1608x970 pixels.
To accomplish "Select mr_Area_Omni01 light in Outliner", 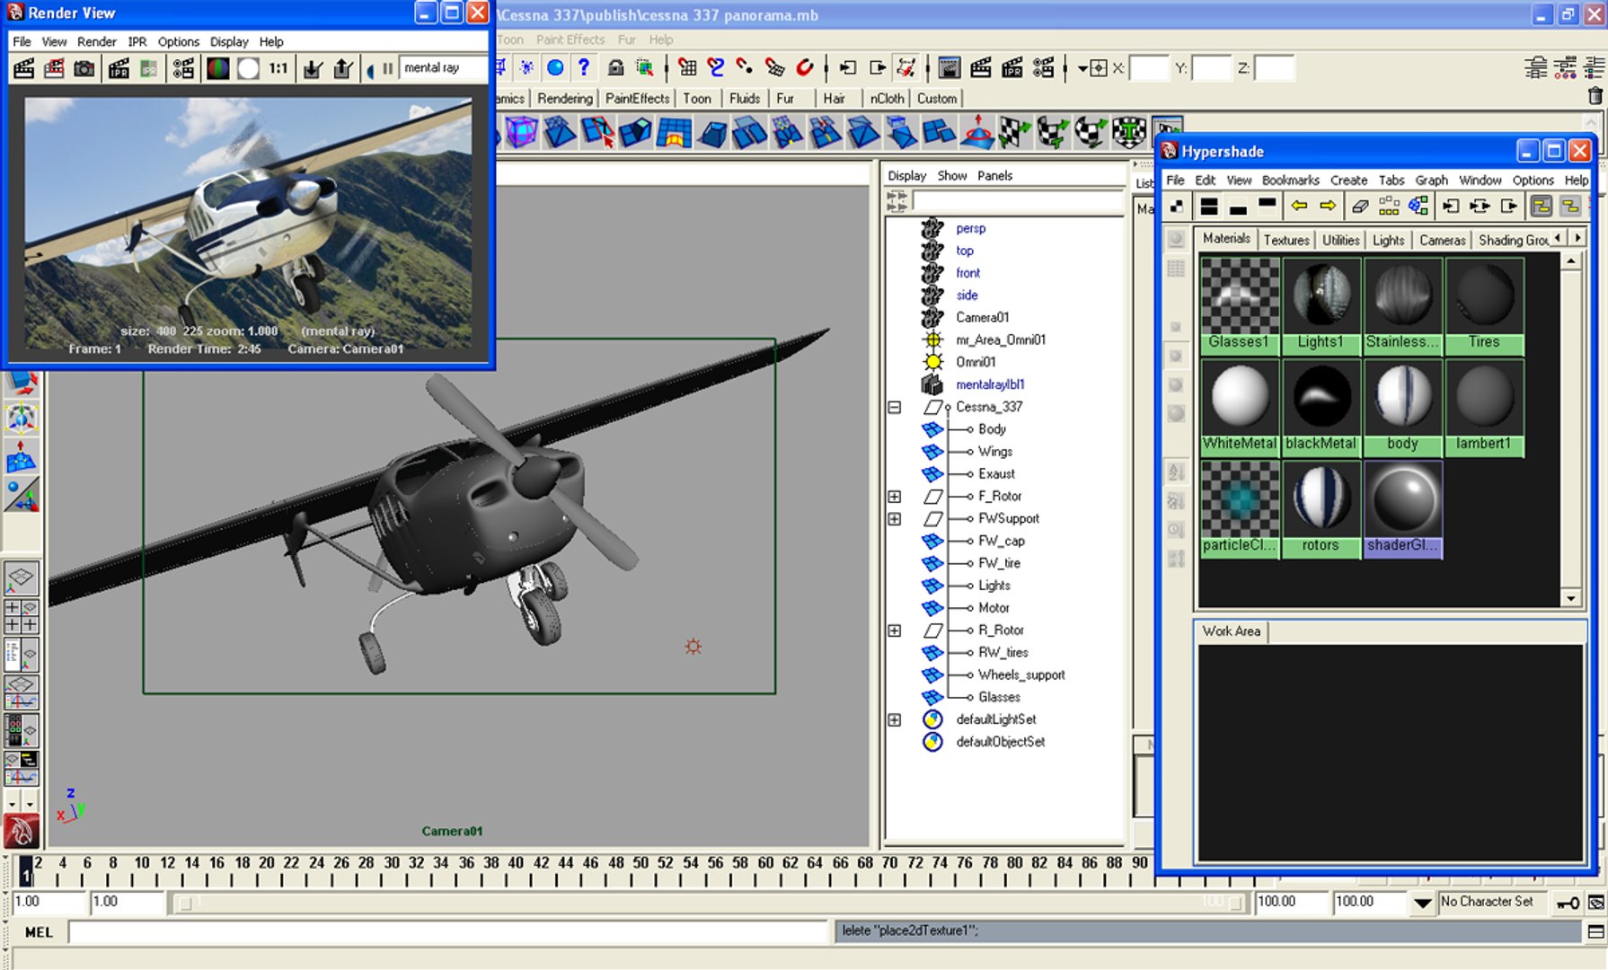I will click(1001, 339).
